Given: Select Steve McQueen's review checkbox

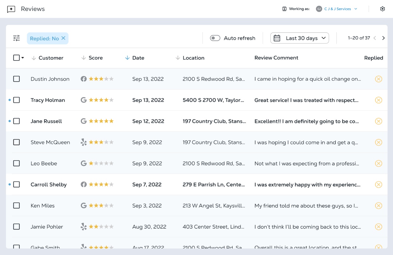Looking at the screenshot, I should (16, 142).
